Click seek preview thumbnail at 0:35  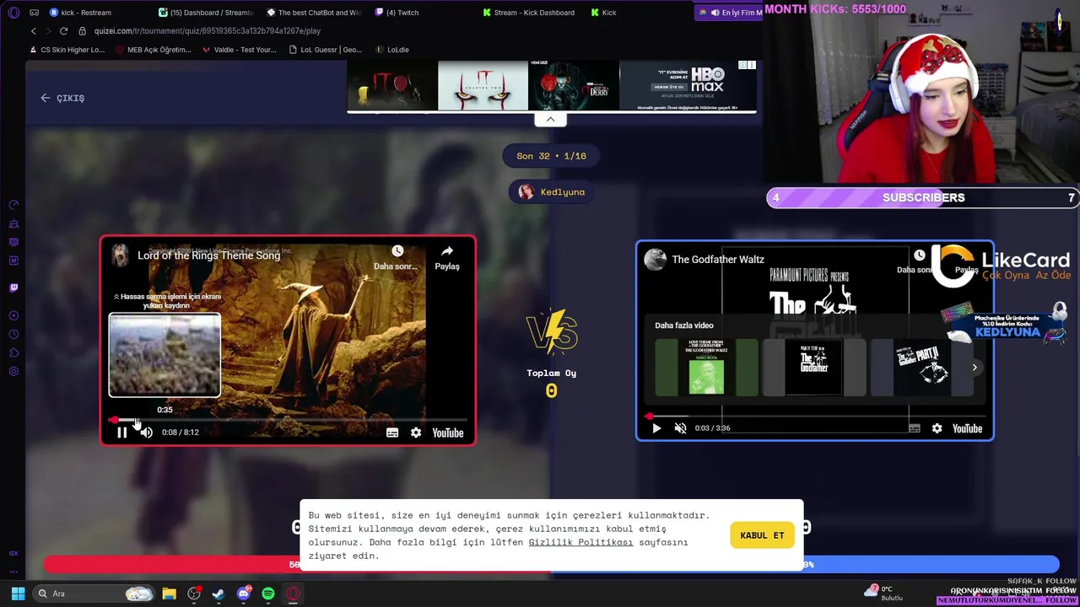pos(165,355)
